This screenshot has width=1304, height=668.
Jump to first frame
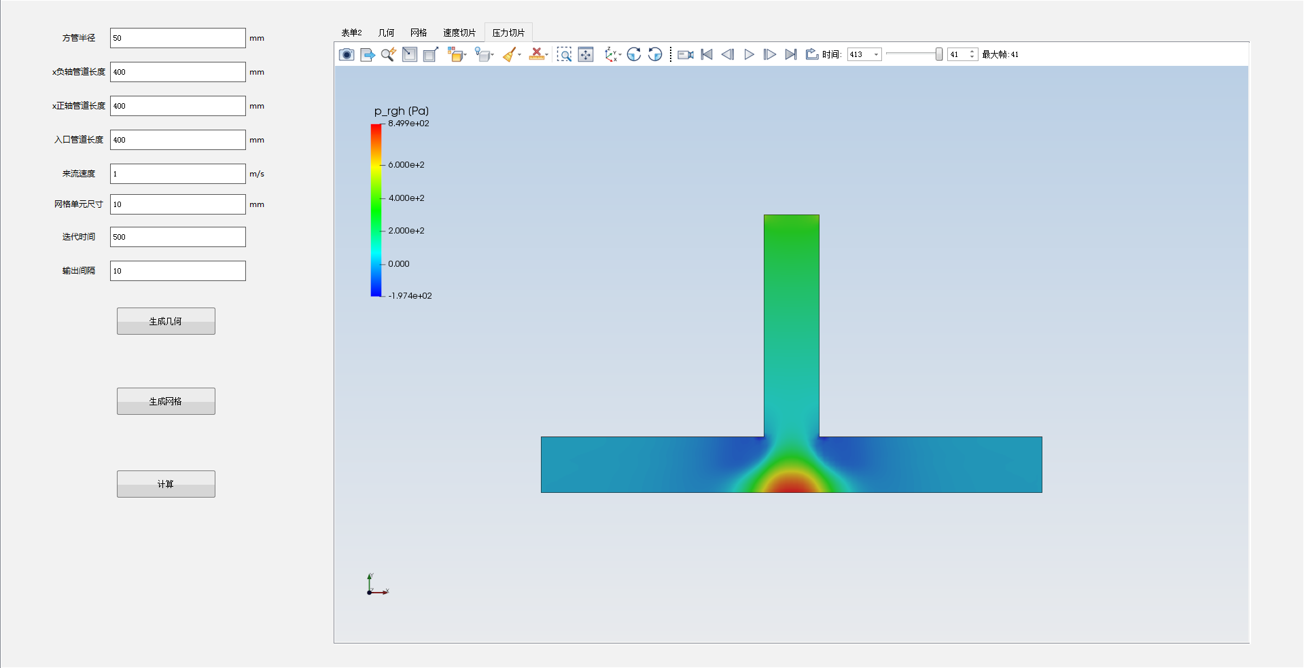coord(707,54)
